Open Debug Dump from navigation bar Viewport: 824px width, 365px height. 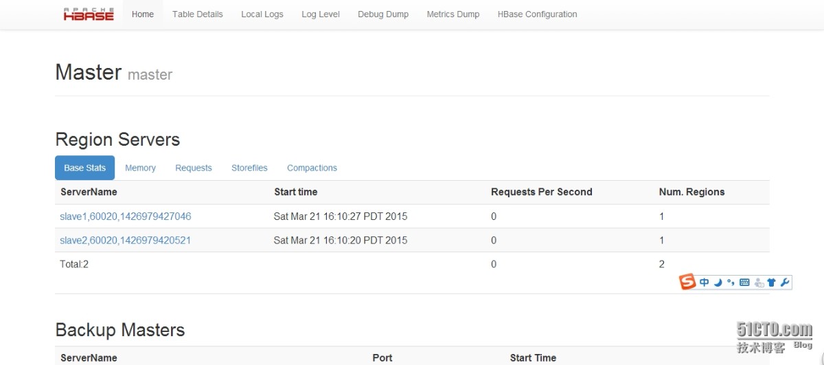[x=382, y=14]
